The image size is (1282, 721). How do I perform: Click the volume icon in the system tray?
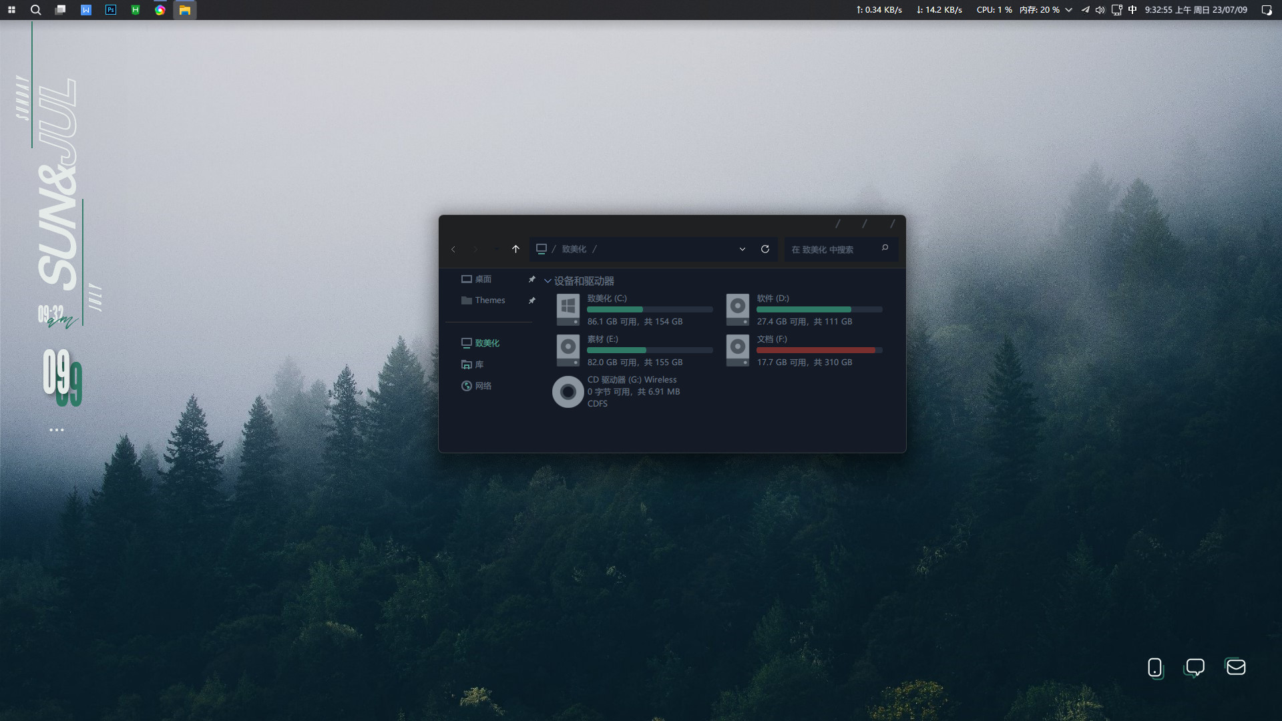pos(1099,10)
